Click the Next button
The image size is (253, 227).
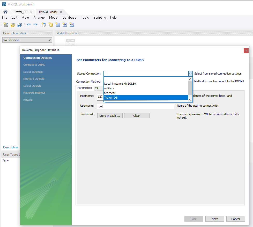tap(215, 219)
